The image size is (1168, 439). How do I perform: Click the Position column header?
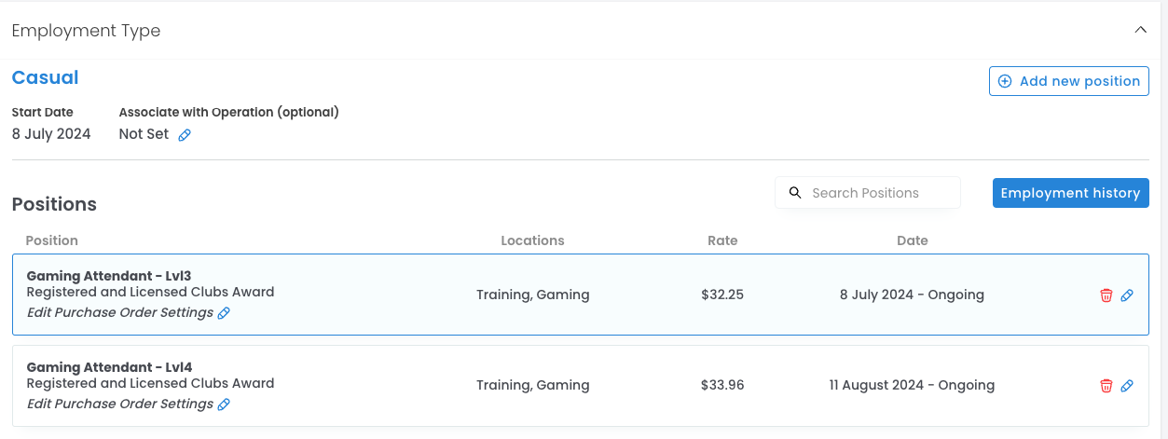click(x=52, y=240)
